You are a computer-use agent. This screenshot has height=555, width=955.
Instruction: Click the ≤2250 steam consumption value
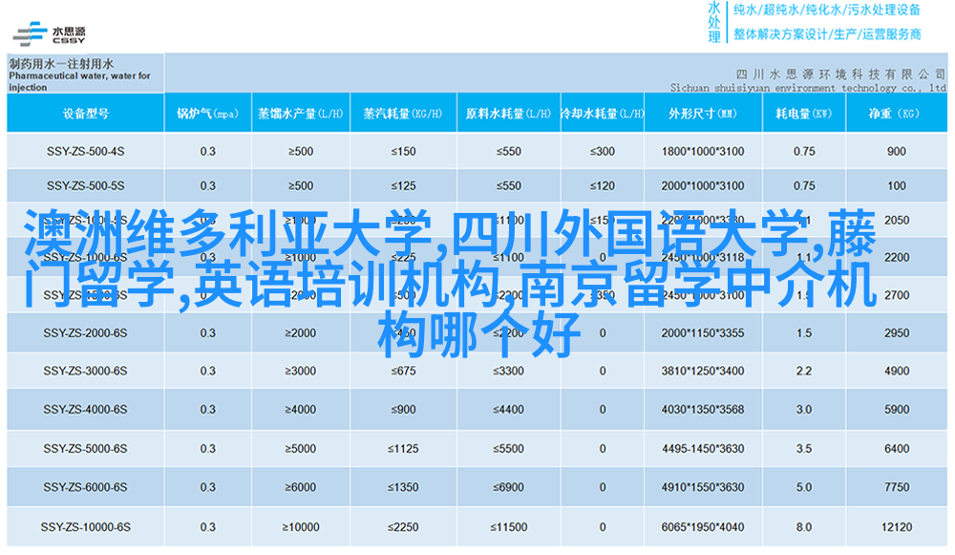tap(403, 527)
